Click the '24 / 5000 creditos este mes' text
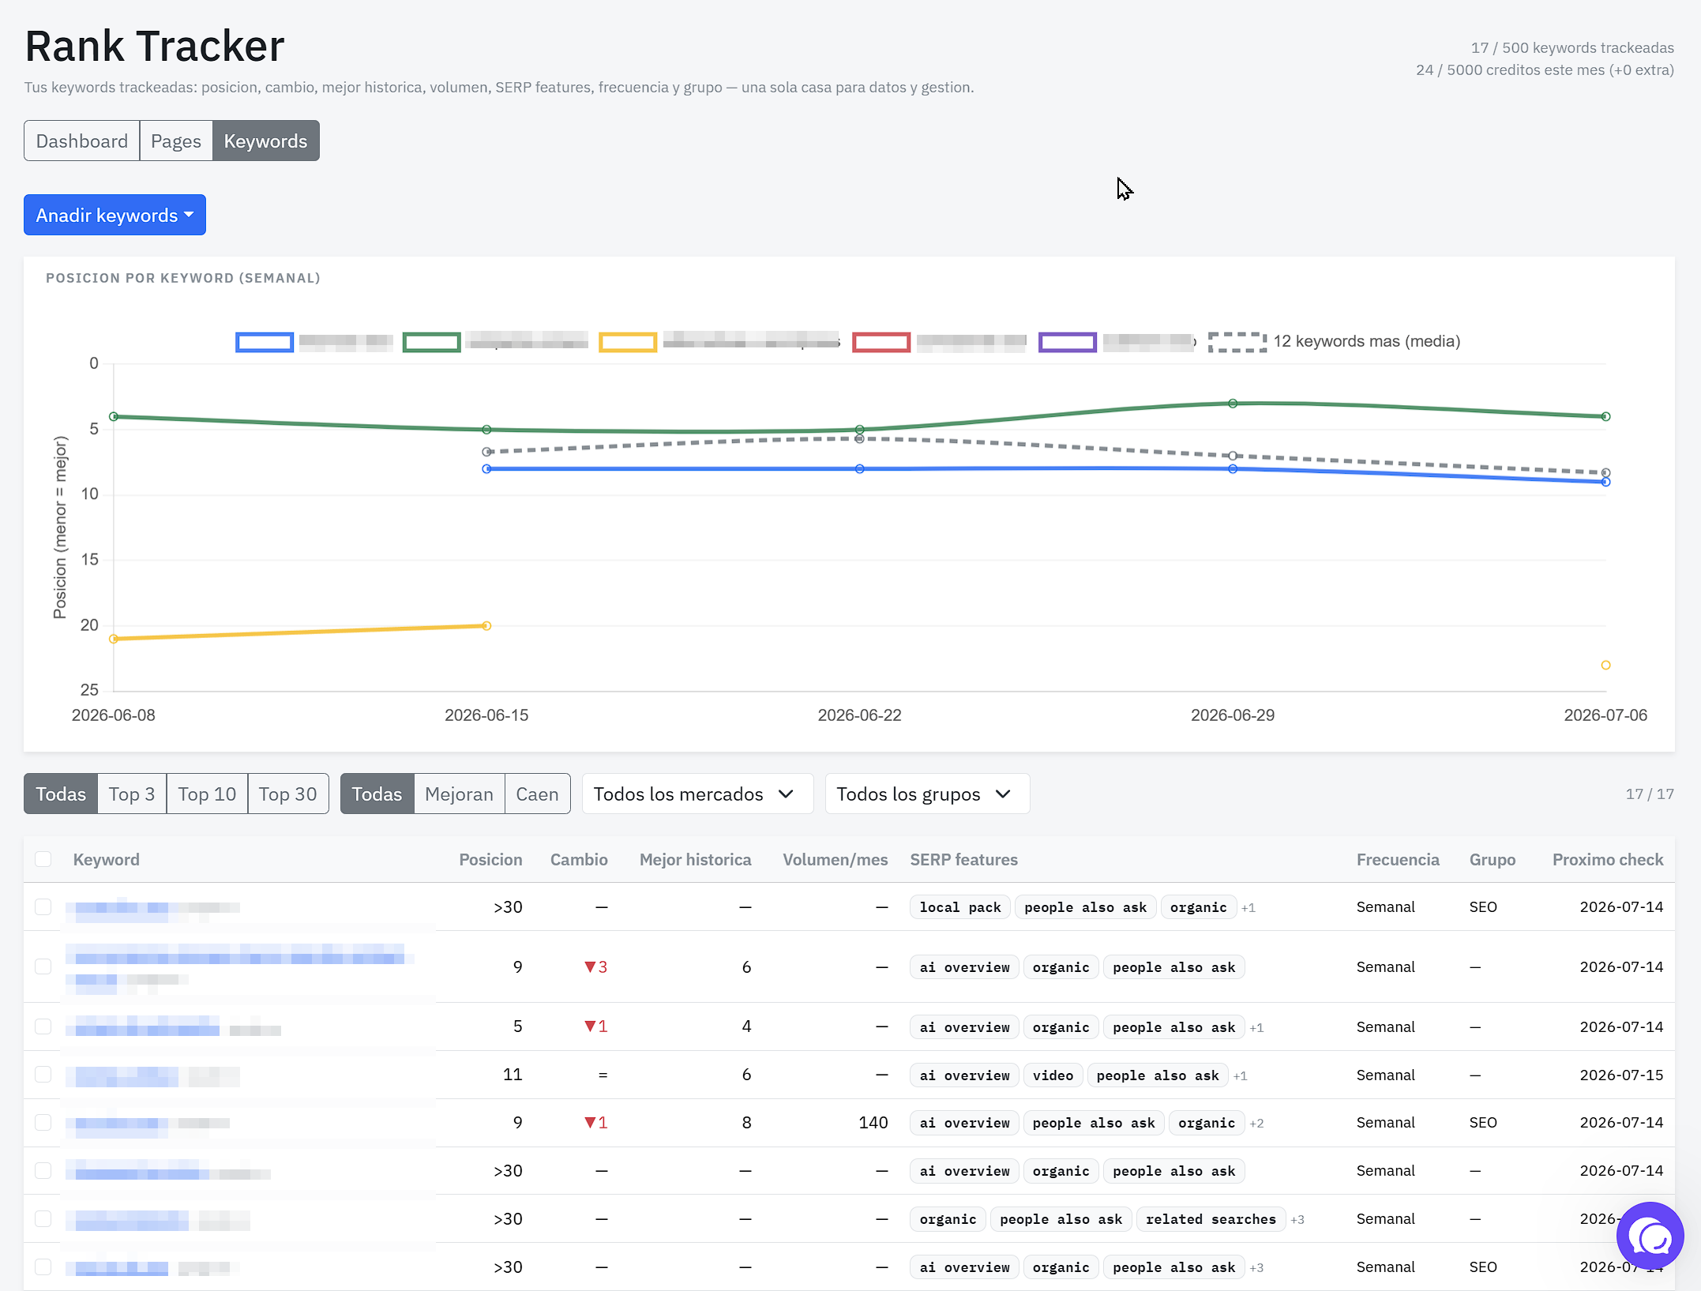Image resolution: width=1701 pixels, height=1291 pixels. [x=1545, y=69]
